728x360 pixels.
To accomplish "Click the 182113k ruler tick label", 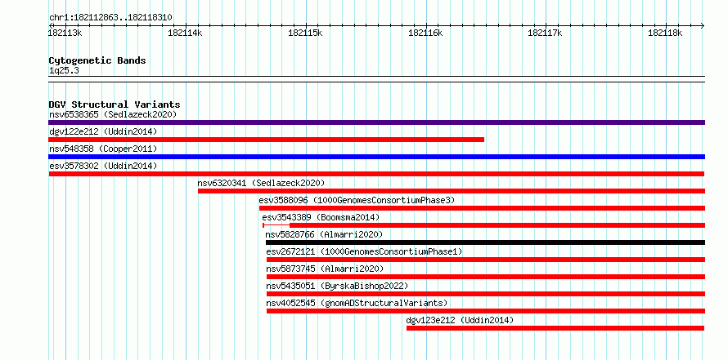I will [65, 33].
